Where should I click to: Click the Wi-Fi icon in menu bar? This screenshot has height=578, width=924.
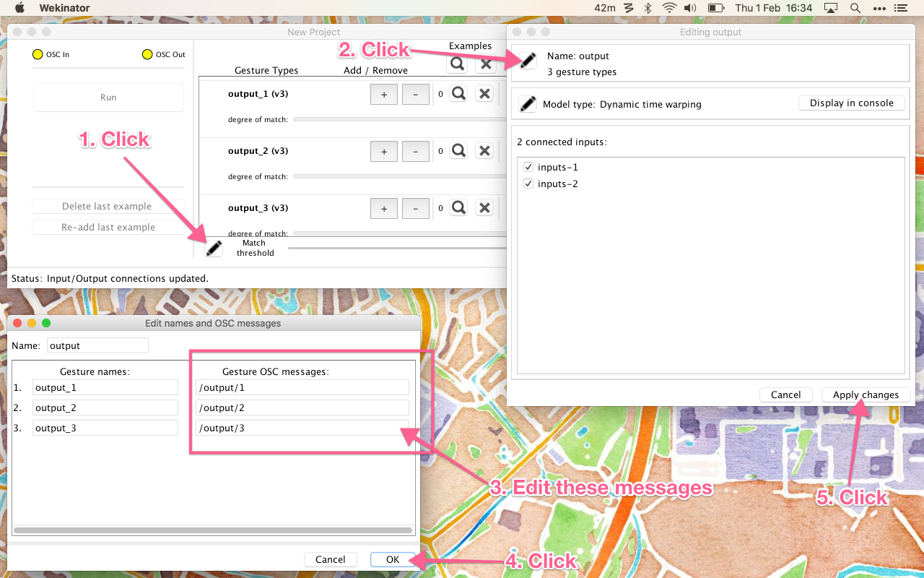[x=669, y=8]
